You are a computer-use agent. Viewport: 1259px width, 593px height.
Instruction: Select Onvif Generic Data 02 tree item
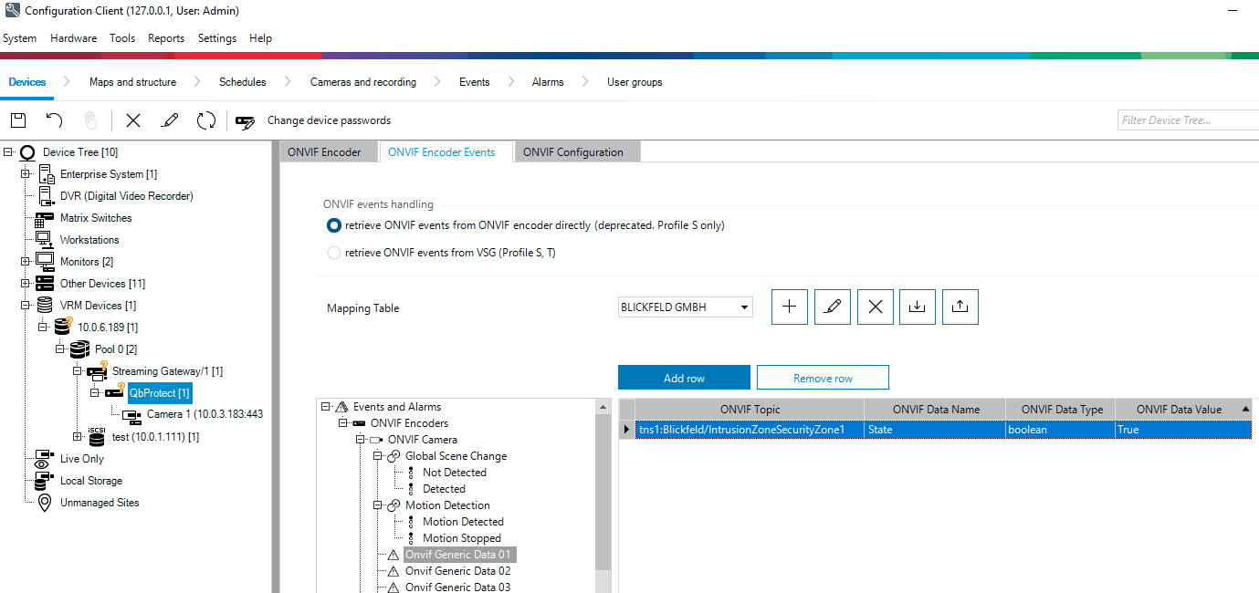pos(457,571)
